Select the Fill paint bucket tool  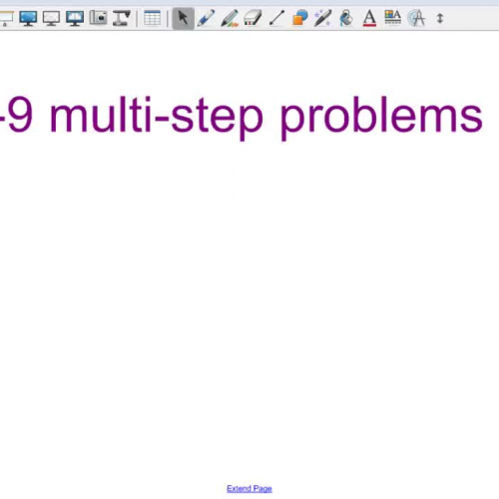pyautogui.click(x=346, y=18)
